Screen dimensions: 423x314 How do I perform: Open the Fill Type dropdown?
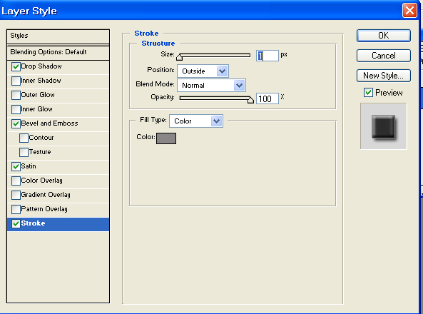(196, 121)
